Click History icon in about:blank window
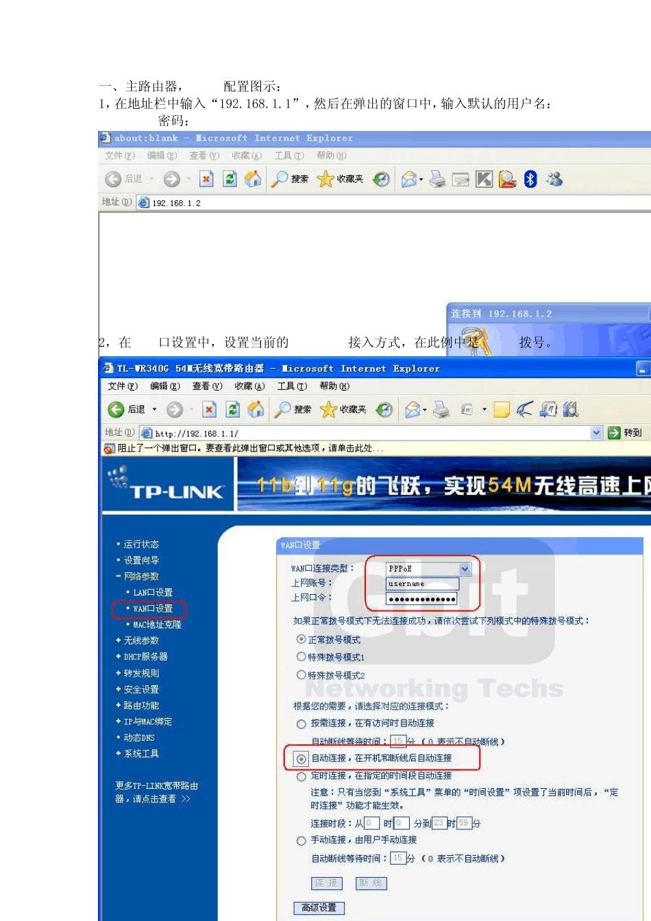Image resolution: width=651 pixels, height=921 pixels. (382, 179)
